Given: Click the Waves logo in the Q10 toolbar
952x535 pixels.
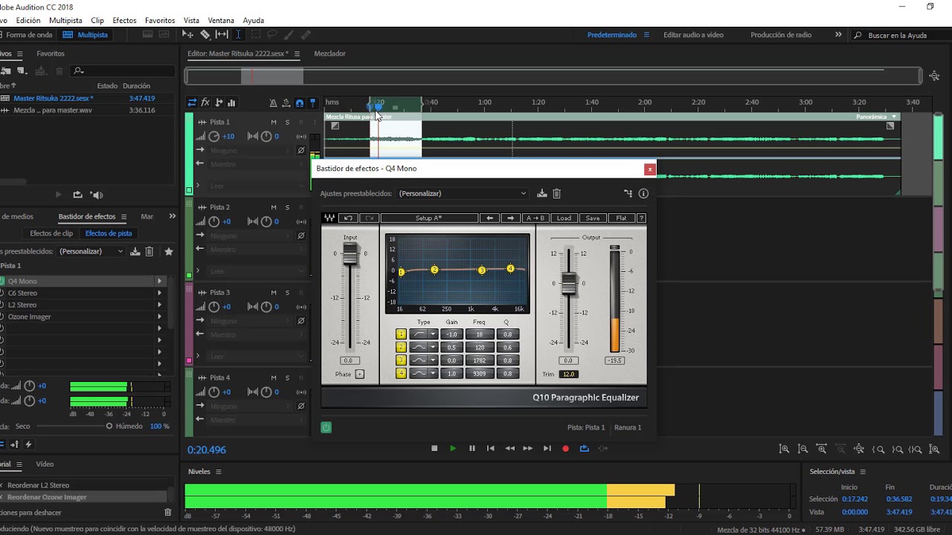Looking at the screenshot, I should tap(329, 218).
